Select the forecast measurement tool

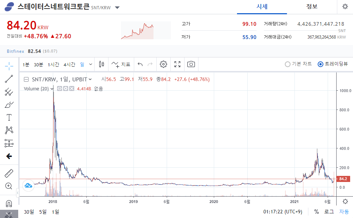pyautogui.click(x=9, y=143)
